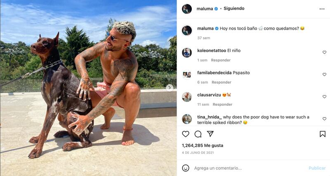Like familabendecida's comment heart

click(324, 74)
